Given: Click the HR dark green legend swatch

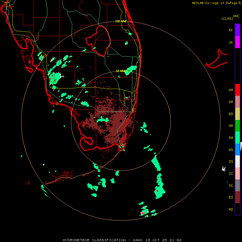Looking at the screenshot, I should [237, 126].
